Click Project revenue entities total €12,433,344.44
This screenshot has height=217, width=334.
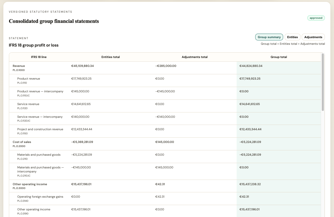point(82,129)
